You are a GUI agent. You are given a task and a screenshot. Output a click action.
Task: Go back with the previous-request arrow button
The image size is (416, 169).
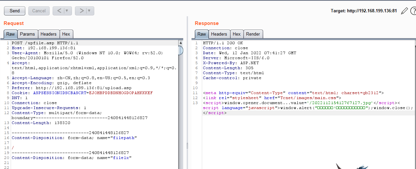[x=59, y=11]
